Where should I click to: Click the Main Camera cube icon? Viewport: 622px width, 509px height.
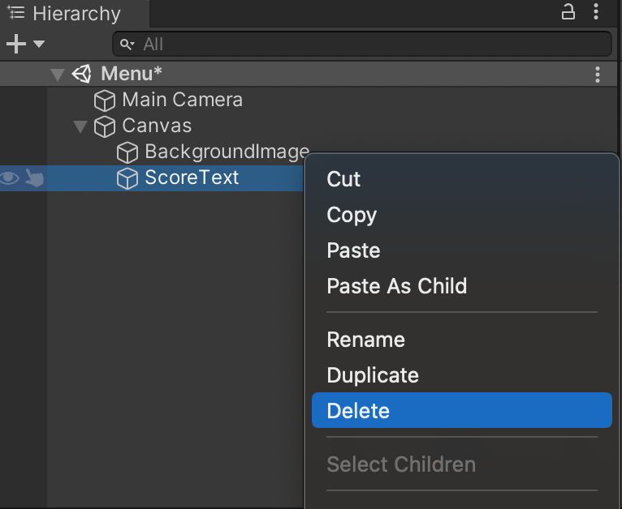[x=105, y=101]
